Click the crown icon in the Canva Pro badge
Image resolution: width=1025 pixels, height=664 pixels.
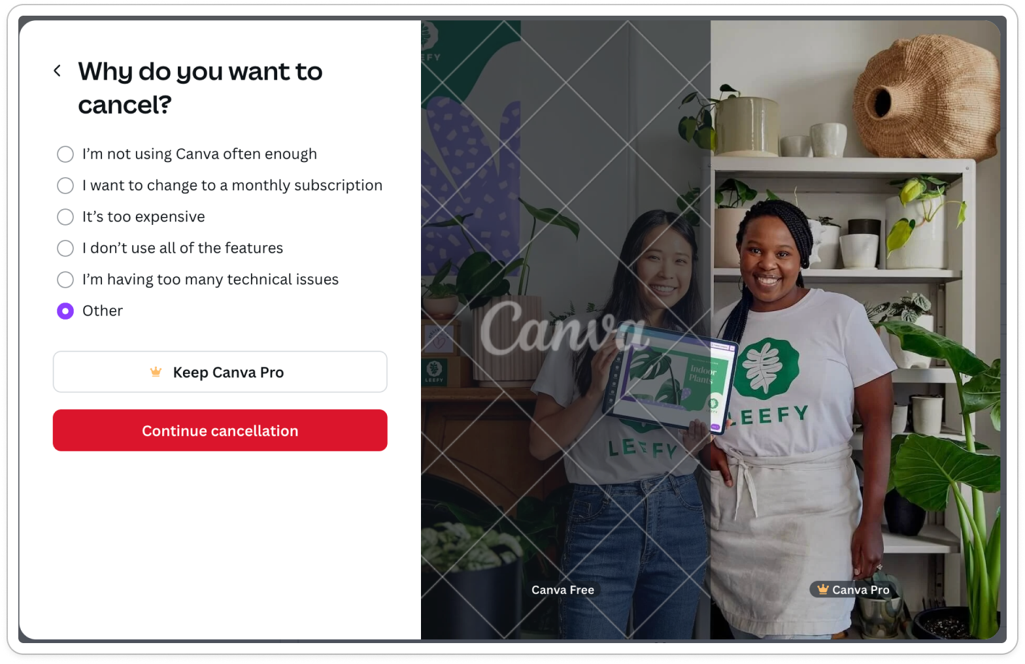tap(822, 589)
